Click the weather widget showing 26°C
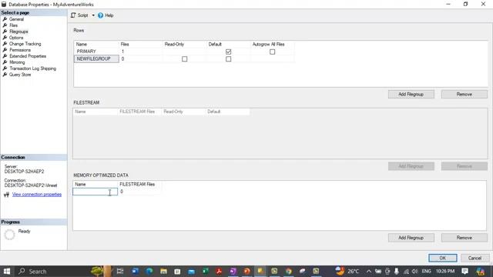This screenshot has width=493, height=277. (347, 271)
